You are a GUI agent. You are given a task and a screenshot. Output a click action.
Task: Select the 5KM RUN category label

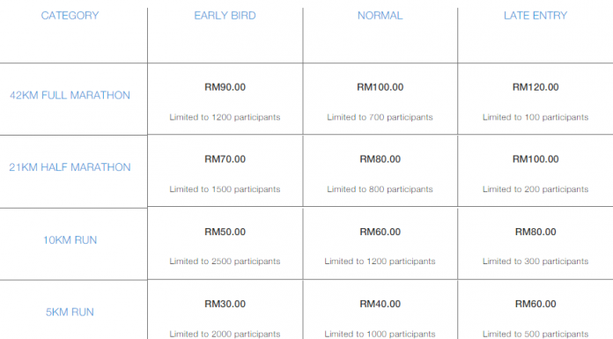[70, 312]
